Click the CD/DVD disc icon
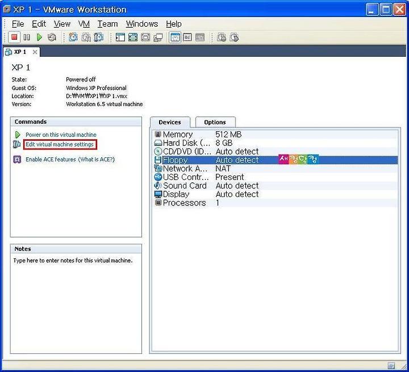The image size is (409, 372). 158,151
